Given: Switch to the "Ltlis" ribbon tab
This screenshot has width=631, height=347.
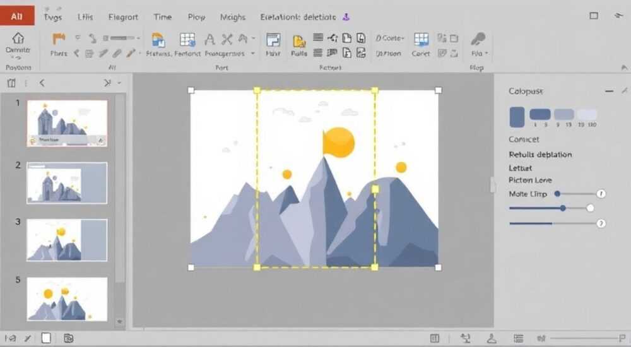Looking at the screenshot, I should [x=85, y=17].
